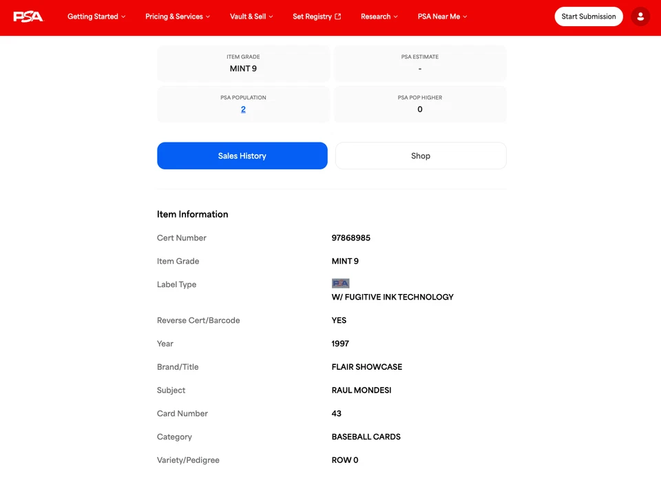The height and width of the screenshot is (491, 661).
Task: Open the PSA Near Me menu
Action: (x=442, y=17)
